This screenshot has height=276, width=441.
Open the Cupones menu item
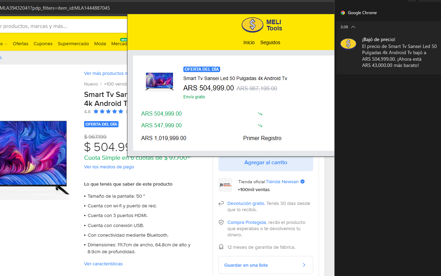pyautogui.click(x=43, y=44)
